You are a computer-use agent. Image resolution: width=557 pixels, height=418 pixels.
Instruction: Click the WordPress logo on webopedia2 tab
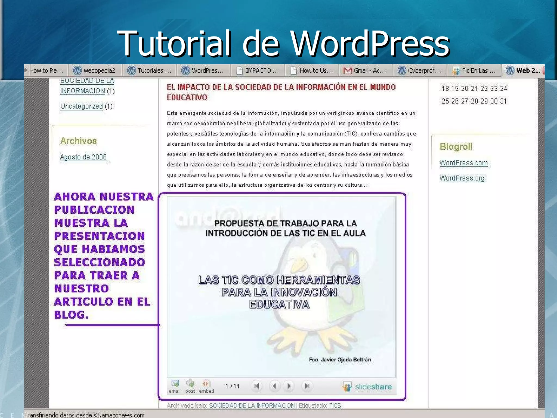pos(78,71)
